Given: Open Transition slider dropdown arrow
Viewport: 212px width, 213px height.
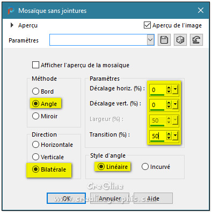Looking at the screenshot, I should click(175, 136).
